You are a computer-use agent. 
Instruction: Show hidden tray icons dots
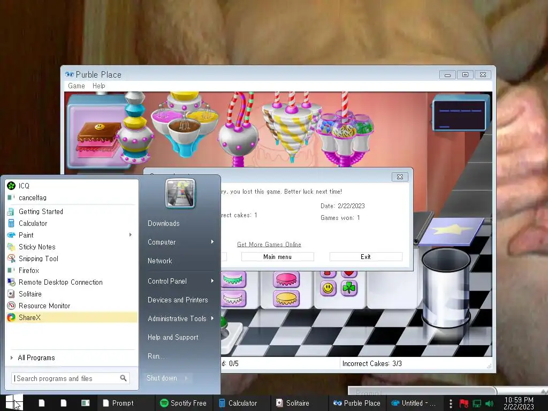point(451,404)
